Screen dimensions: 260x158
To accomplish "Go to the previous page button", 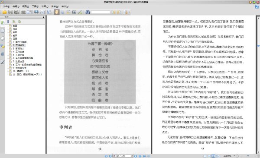I will pos(110,156).
